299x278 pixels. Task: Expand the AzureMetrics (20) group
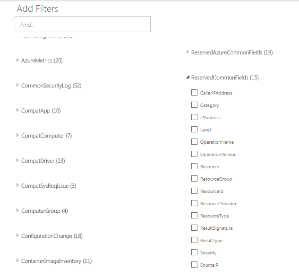(18, 60)
